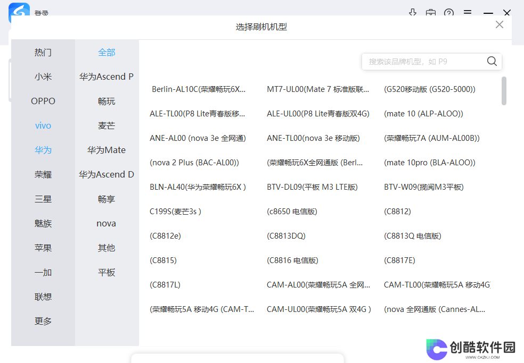Choose model (C8813DQ)
The width and height of the screenshot is (524, 363).
(286, 236)
